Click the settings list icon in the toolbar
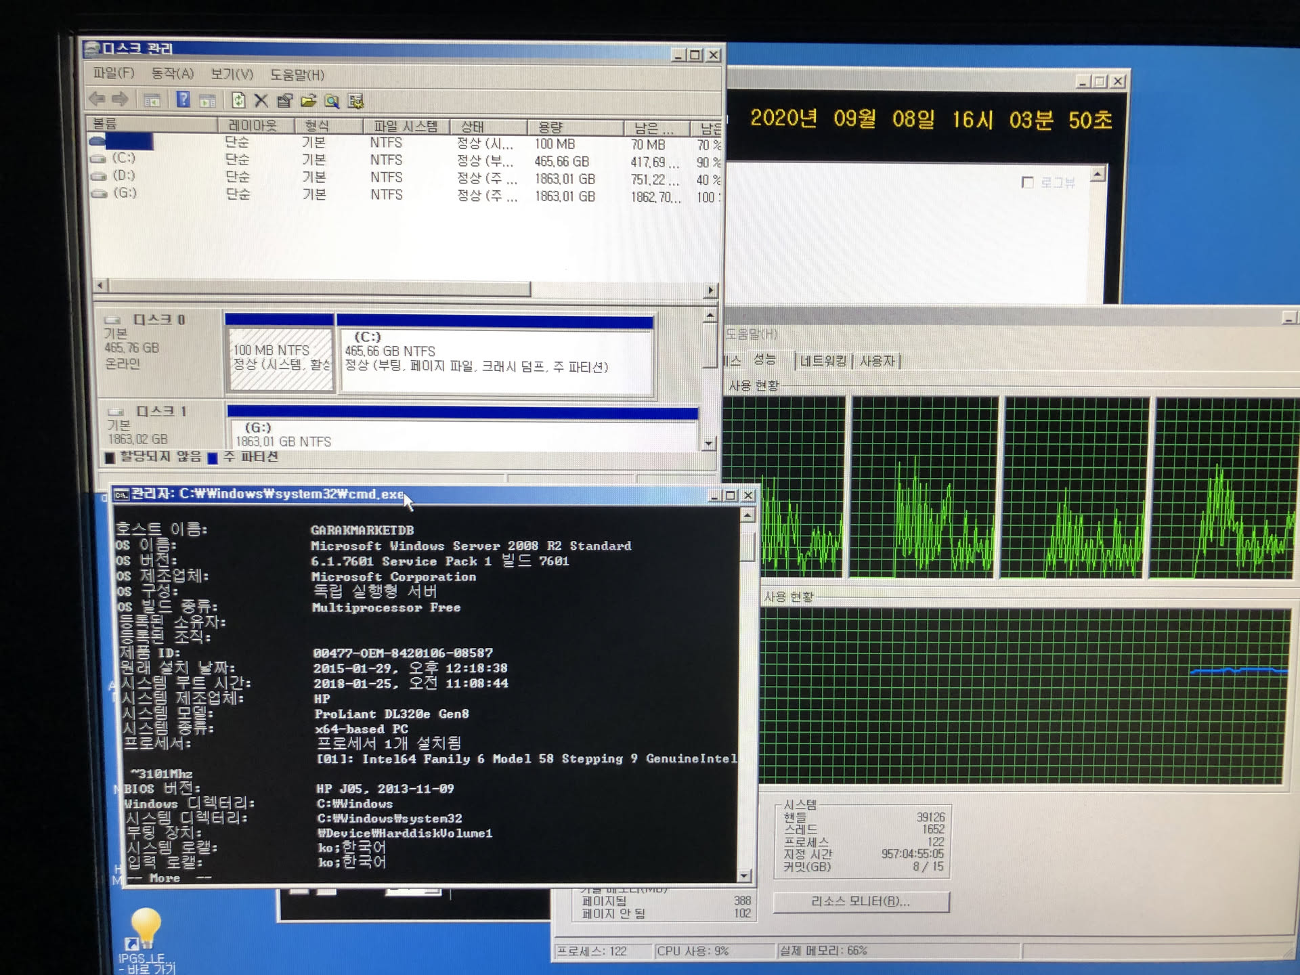 point(355,102)
